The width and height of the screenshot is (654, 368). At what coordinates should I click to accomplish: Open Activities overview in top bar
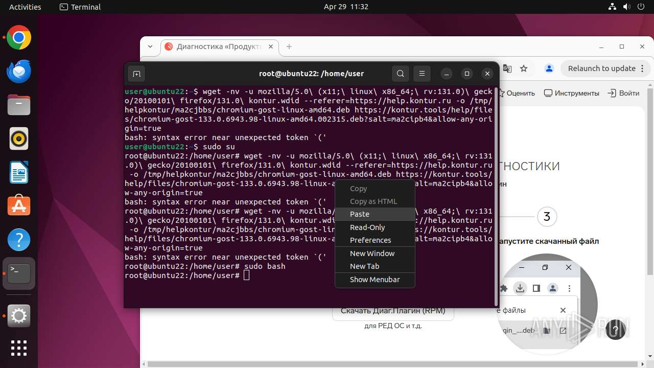pos(25,7)
